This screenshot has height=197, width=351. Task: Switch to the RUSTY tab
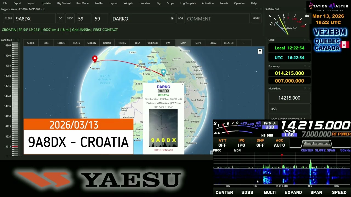[x=77, y=43]
